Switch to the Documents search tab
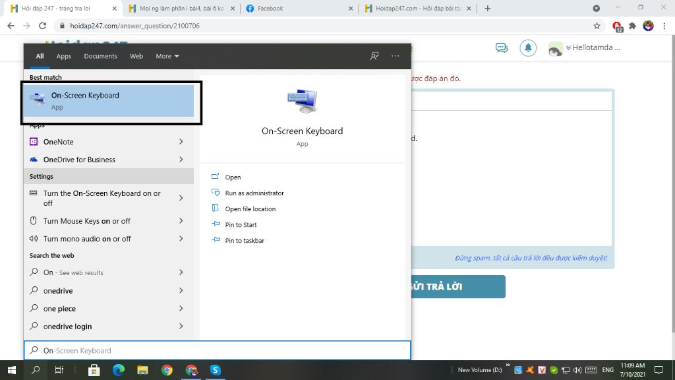This screenshot has width=675, height=380. pos(100,56)
